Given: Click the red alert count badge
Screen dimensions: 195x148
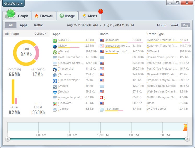Looking at the screenshot, I should click(101, 11).
